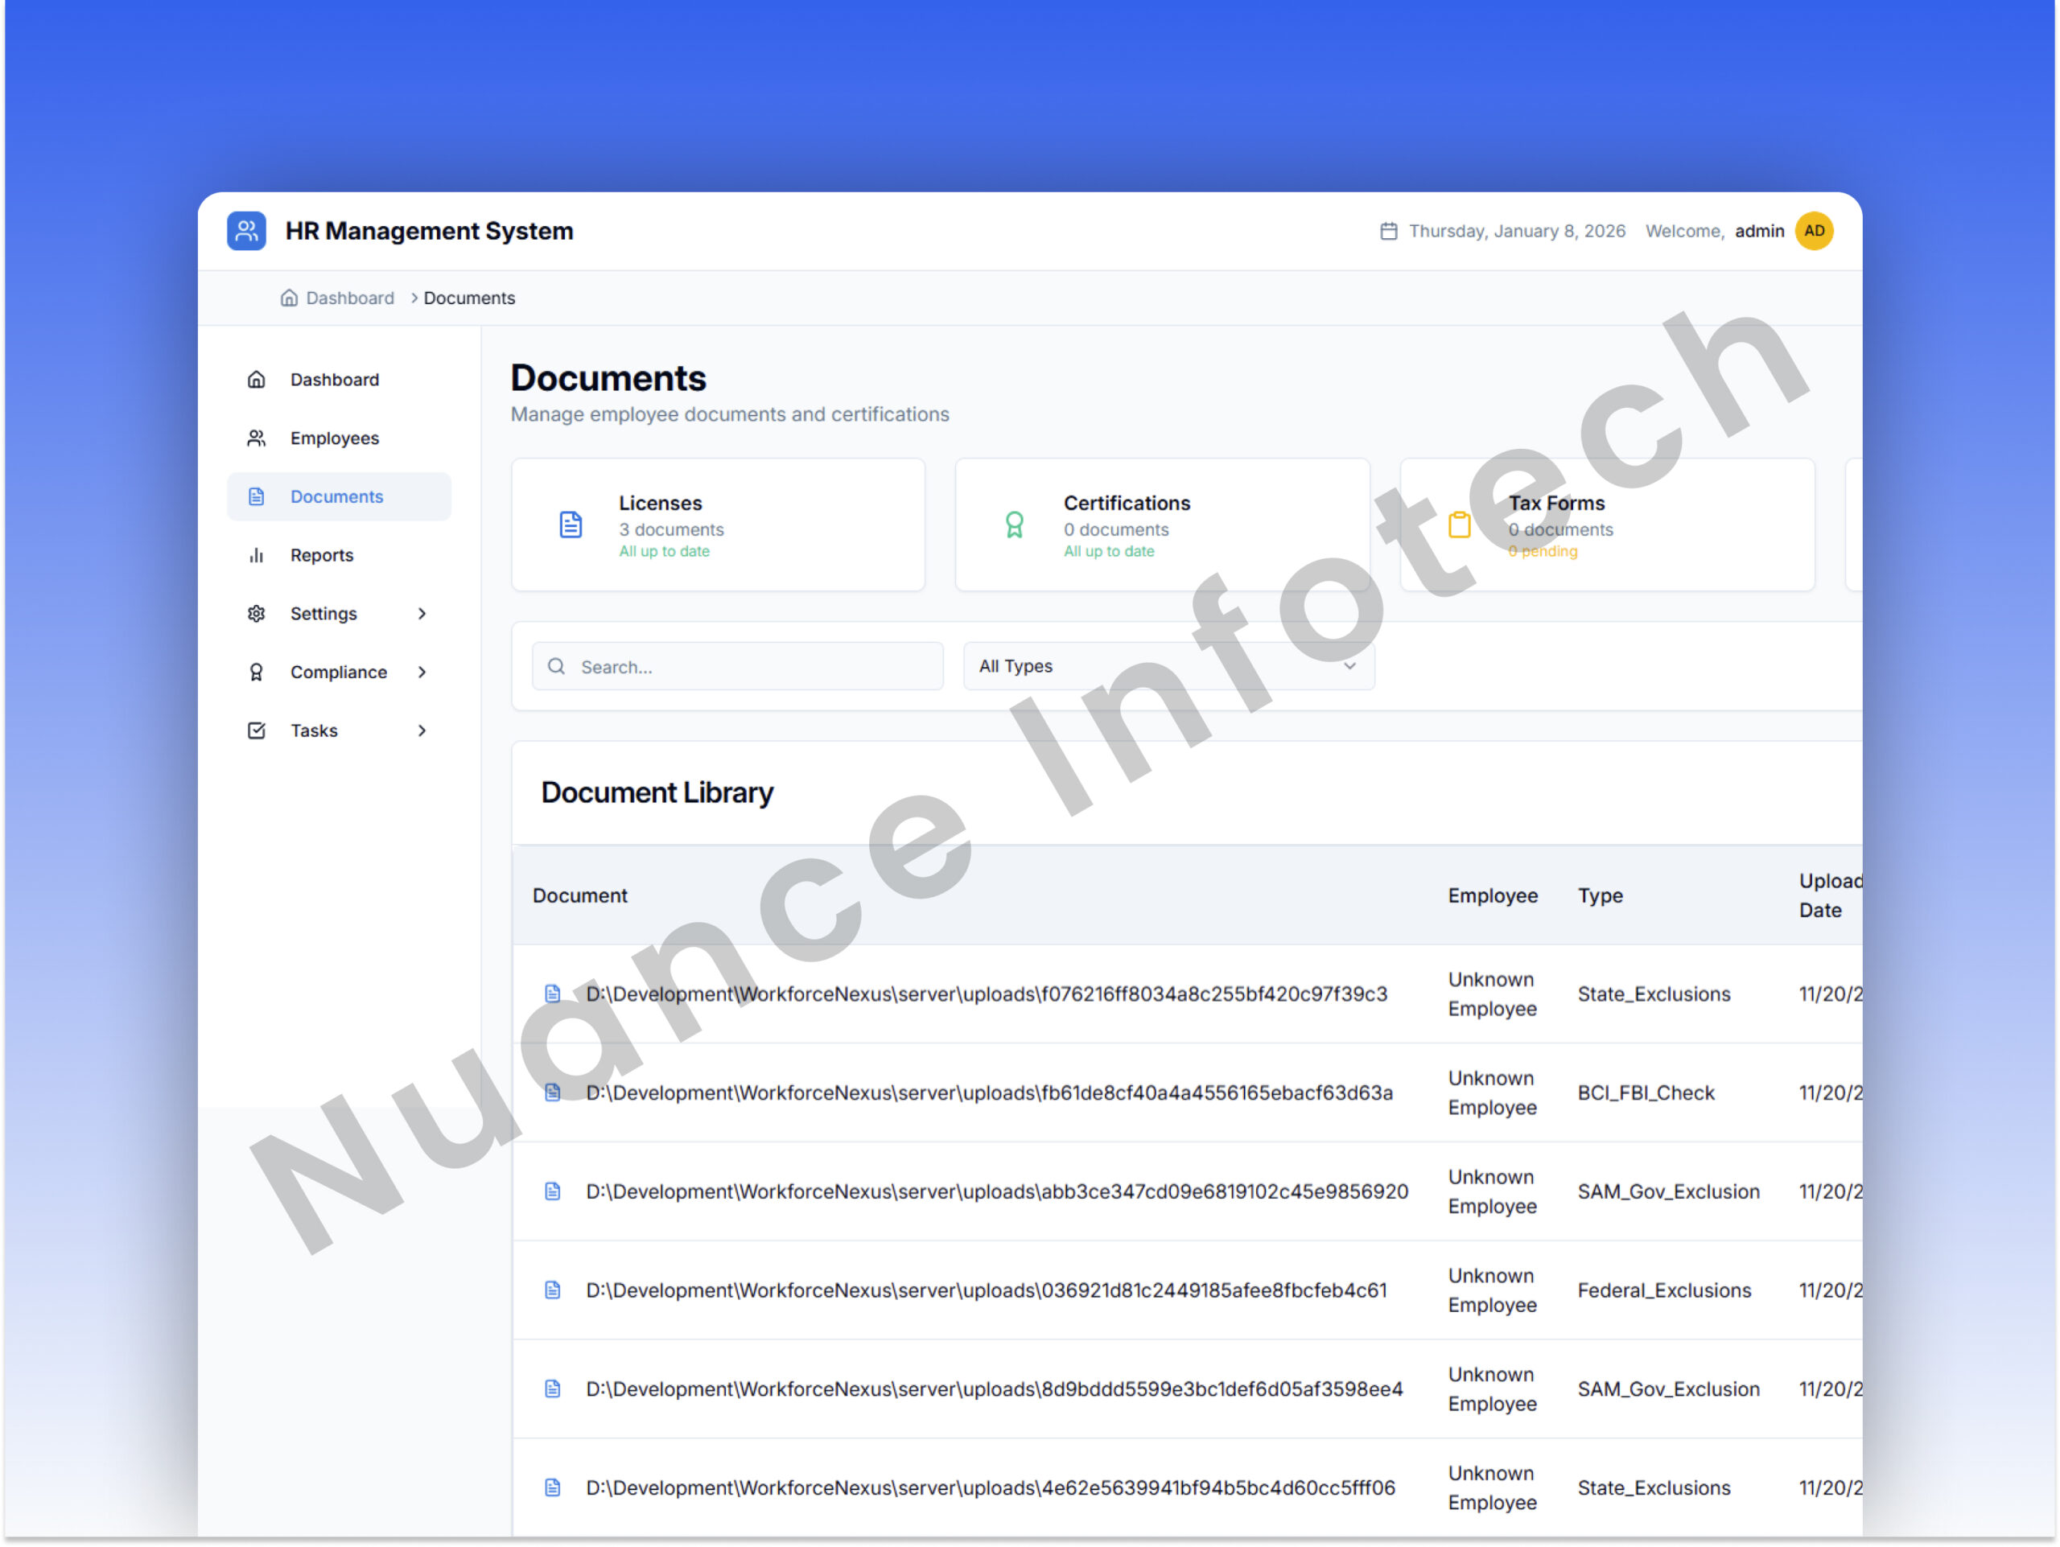
Task: Click the HR Management System logo icon
Action: coord(247,231)
